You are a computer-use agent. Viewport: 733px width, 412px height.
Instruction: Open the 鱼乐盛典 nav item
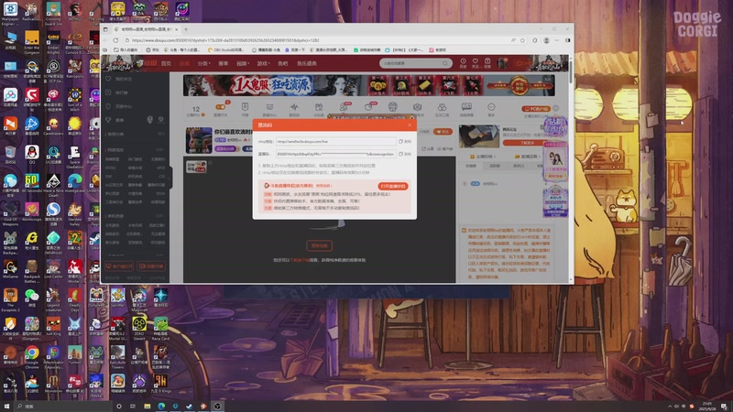tap(307, 63)
